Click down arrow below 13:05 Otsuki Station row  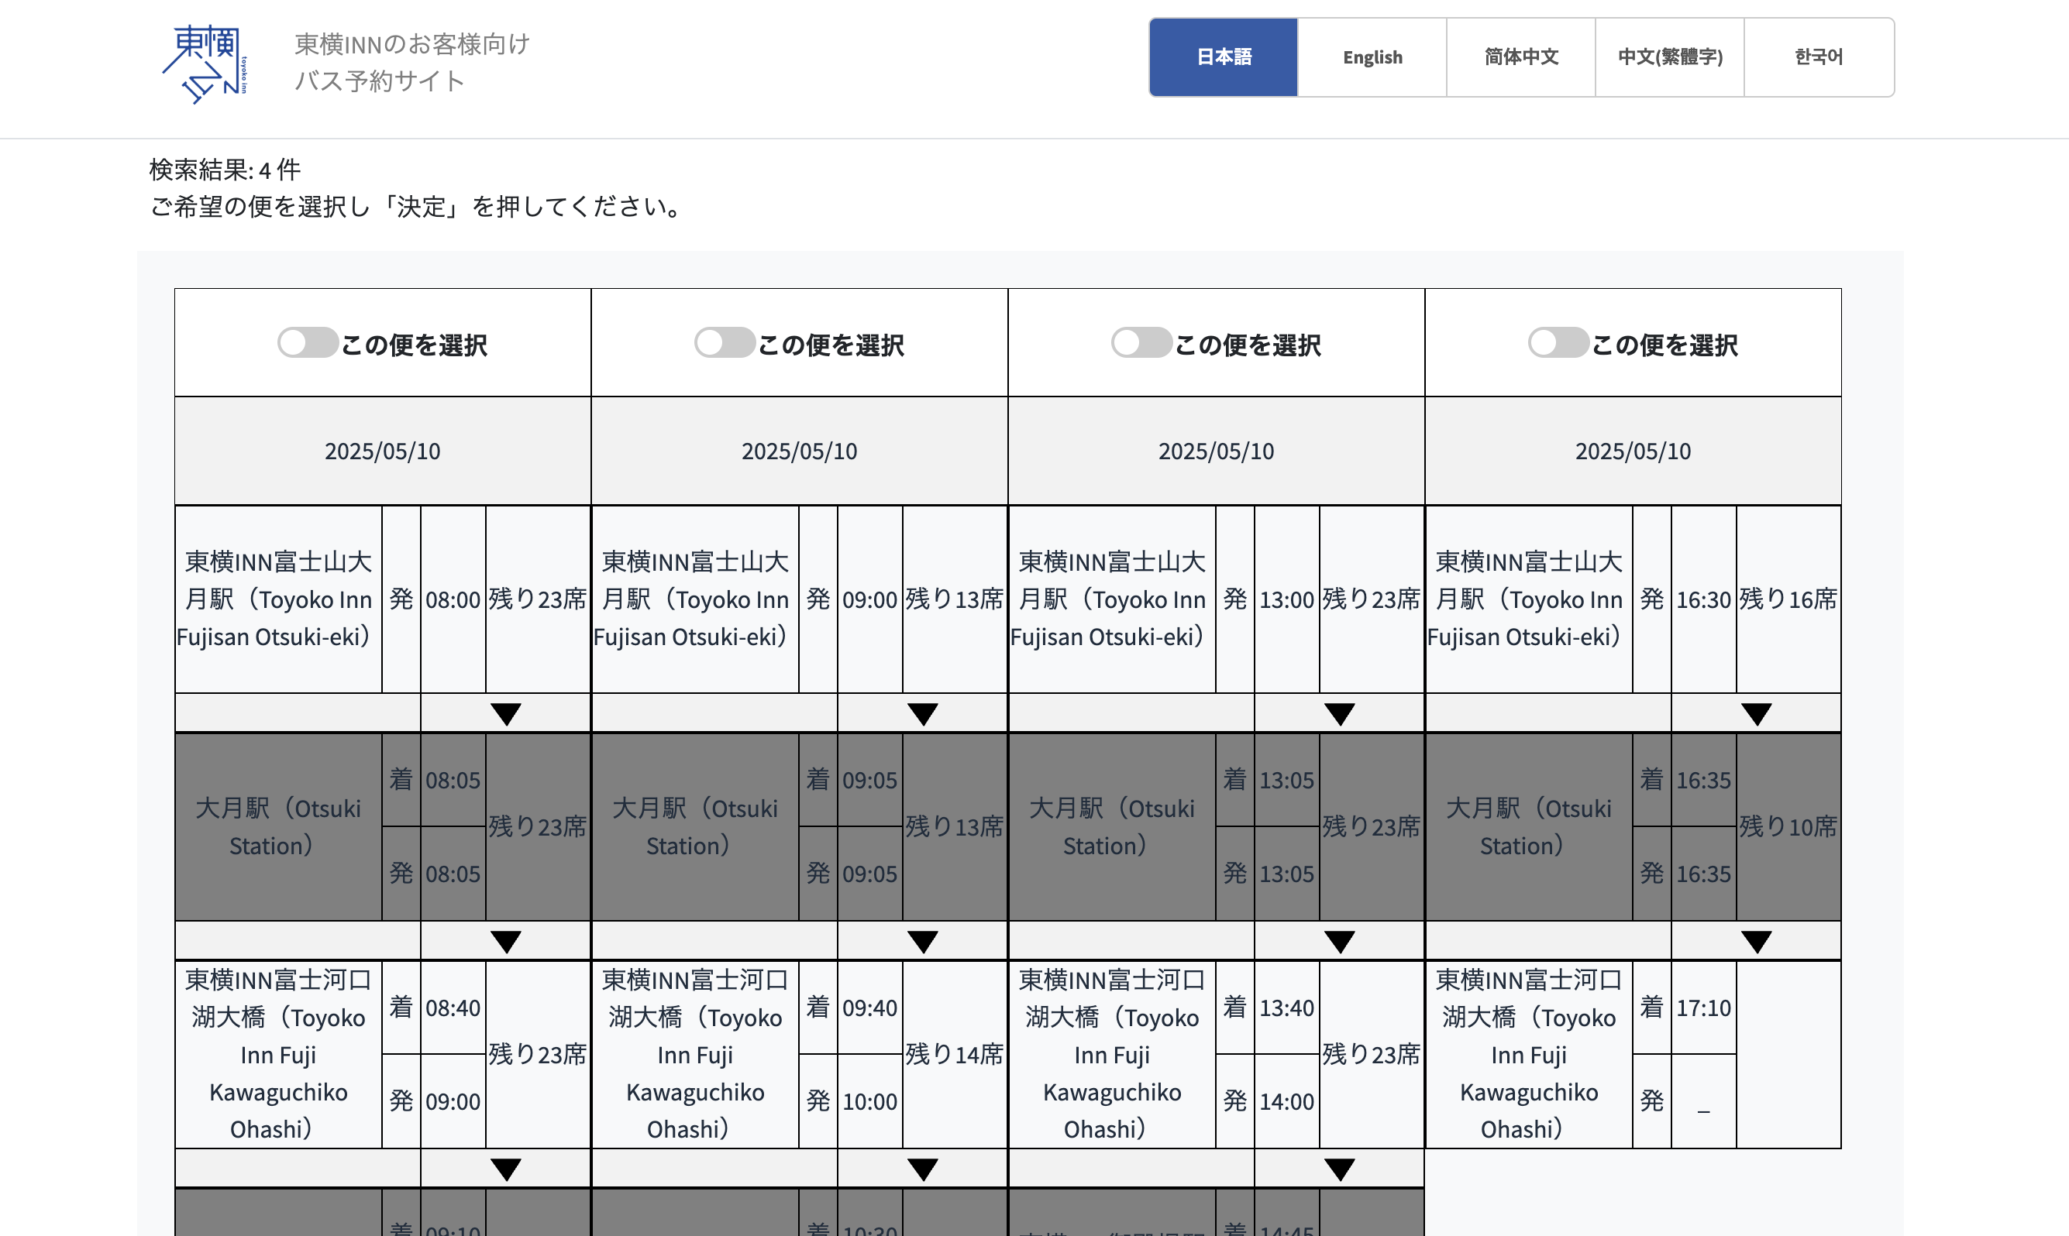1339,941
